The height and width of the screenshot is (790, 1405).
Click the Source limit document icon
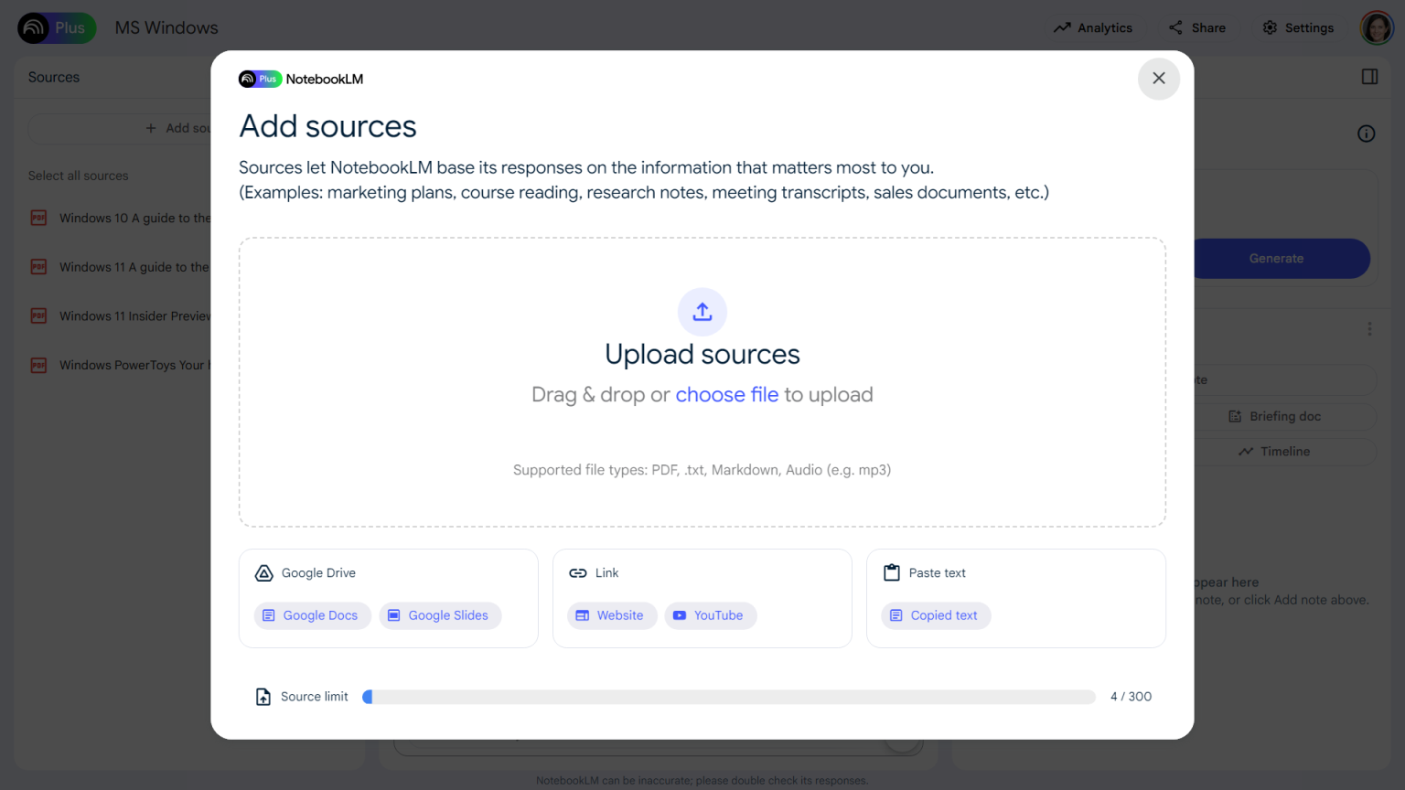point(263,696)
